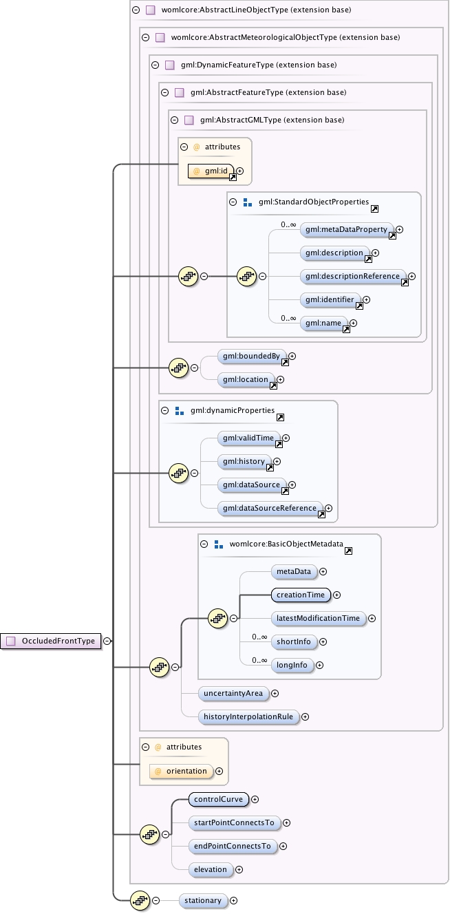The image size is (450, 914).
Task: Click sequence icon inside gml:StandardObjectProperties
Action: pos(247,277)
